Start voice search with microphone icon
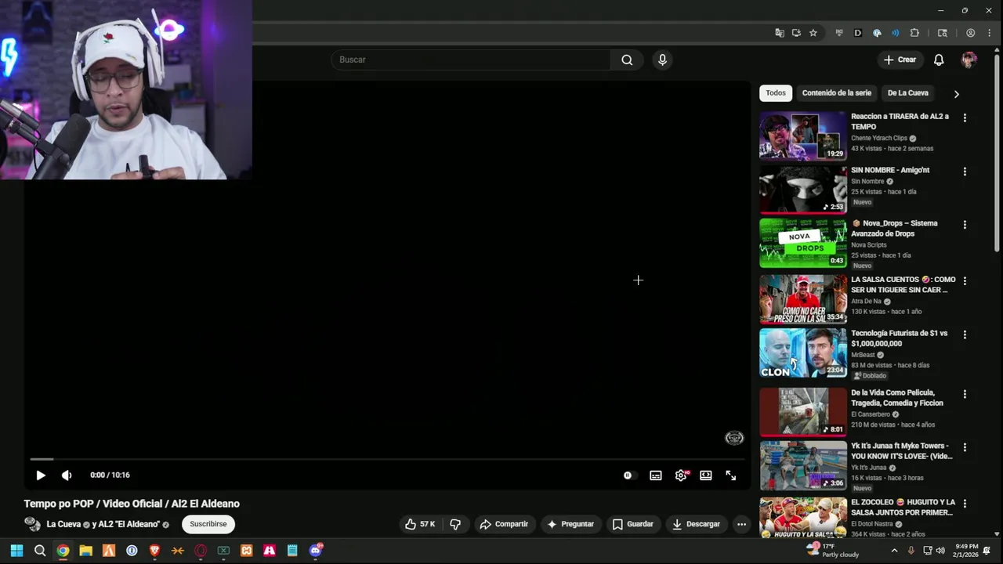 [x=663, y=60]
